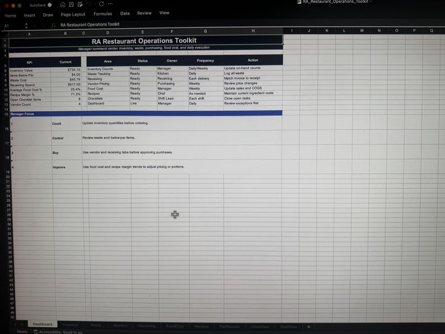Select the Manager Focus header row
445x334 pixels.
(x=146, y=114)
